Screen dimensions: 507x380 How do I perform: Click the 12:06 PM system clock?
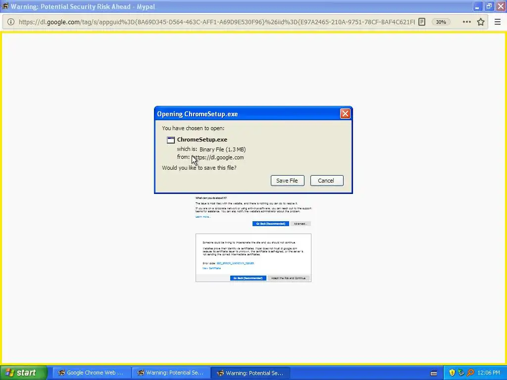click(489, 373)
